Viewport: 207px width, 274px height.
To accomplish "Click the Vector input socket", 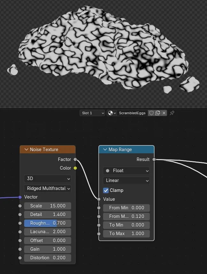I will point(20,197).
